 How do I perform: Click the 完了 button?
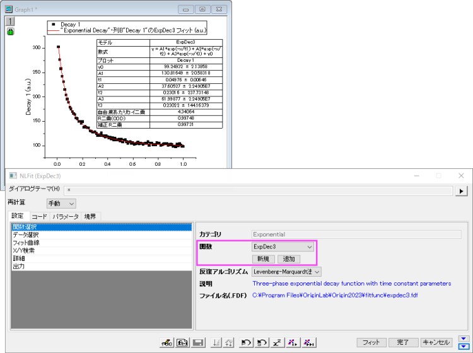click(x=404, y=342)
